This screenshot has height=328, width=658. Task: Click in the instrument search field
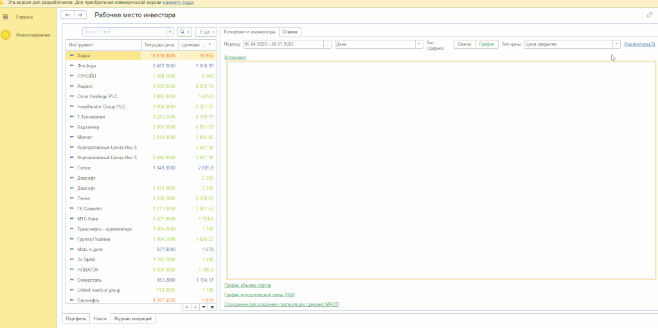click(125, 31)
